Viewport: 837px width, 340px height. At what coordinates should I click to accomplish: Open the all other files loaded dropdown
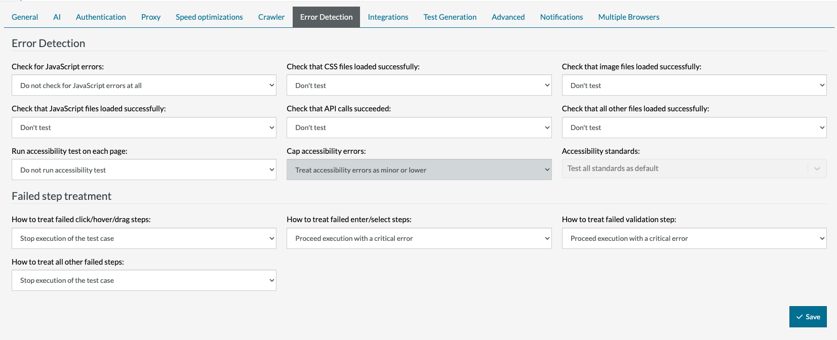click(x=694, y=127)
